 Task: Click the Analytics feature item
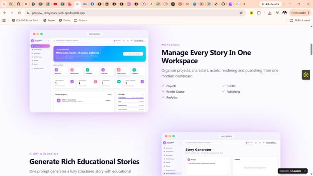(x=169, y=98)
